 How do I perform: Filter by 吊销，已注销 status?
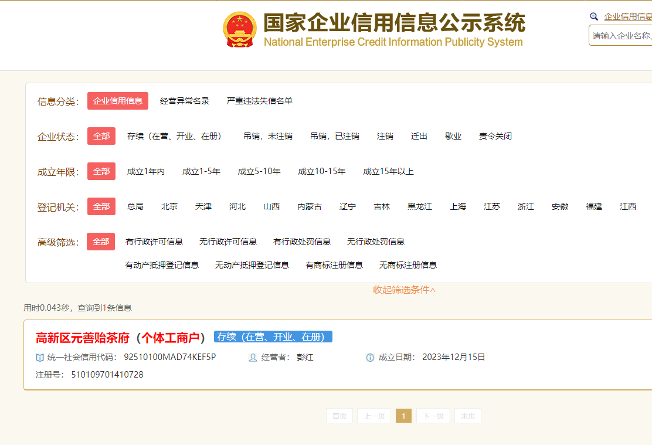(335, 136)
